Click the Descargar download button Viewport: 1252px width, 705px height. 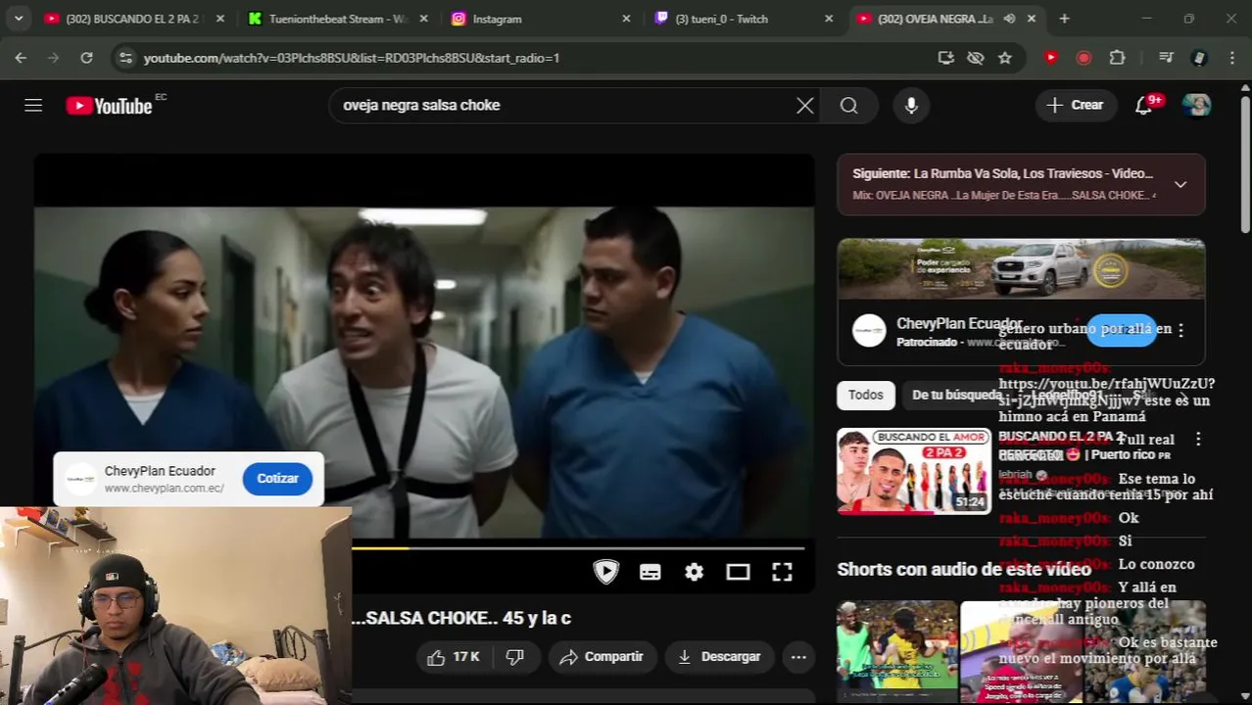719,657
